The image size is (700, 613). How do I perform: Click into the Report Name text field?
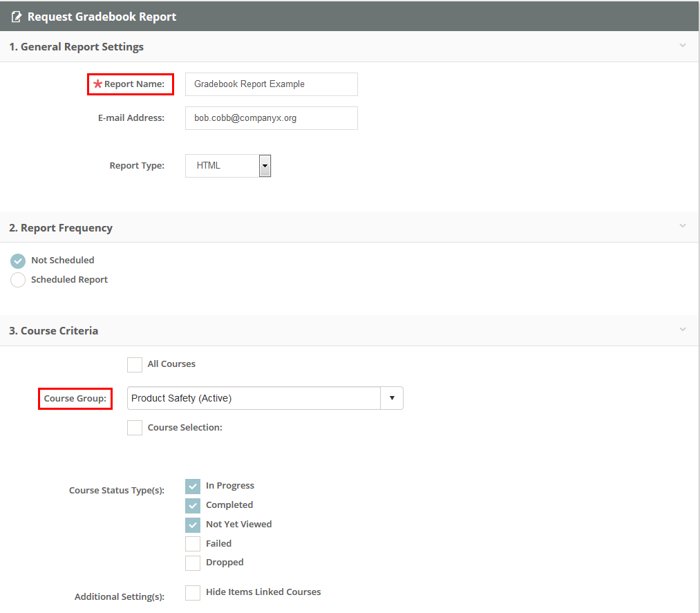(271, 84)
